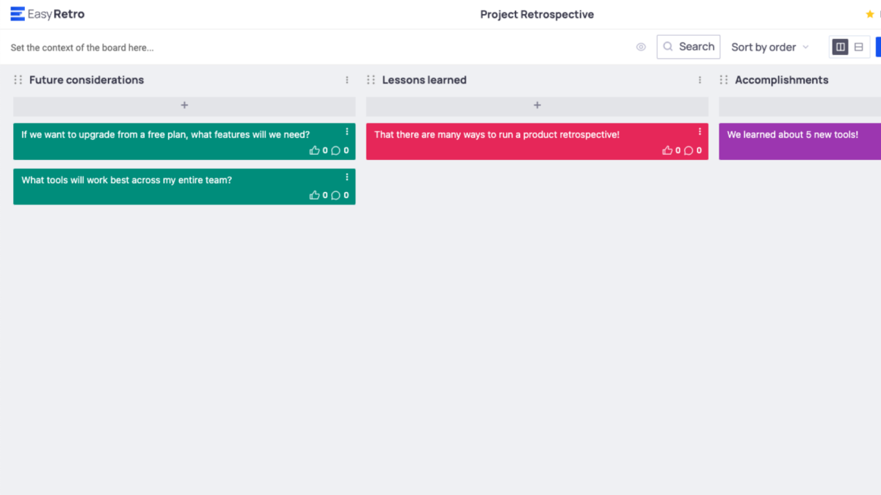Screen dimensions: 881x495
Task: Click the drag handle beside Future considerations
Action: click(17, 80)
